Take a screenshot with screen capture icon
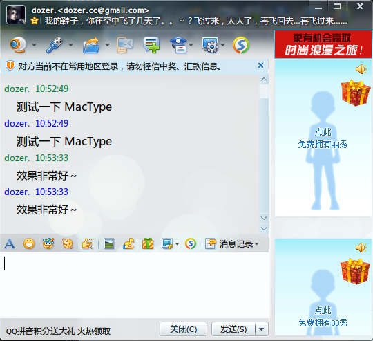 (x=167, y=244)
